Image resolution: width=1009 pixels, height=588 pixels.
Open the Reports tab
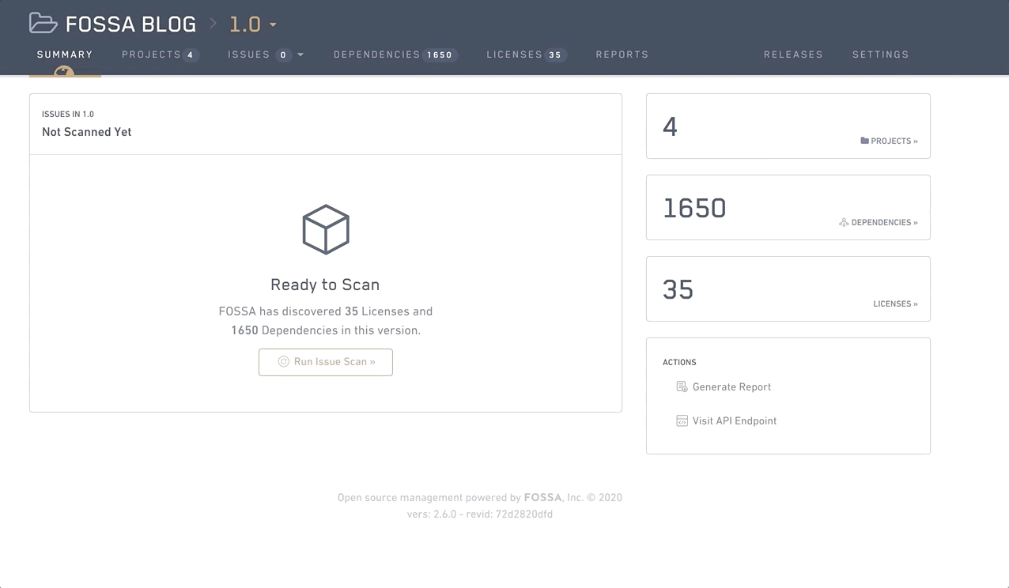point(622,55)
